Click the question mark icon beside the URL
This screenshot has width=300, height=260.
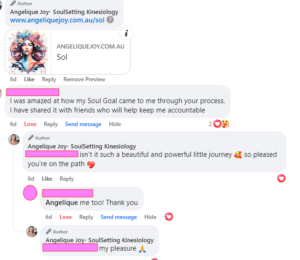pos(110,20)
